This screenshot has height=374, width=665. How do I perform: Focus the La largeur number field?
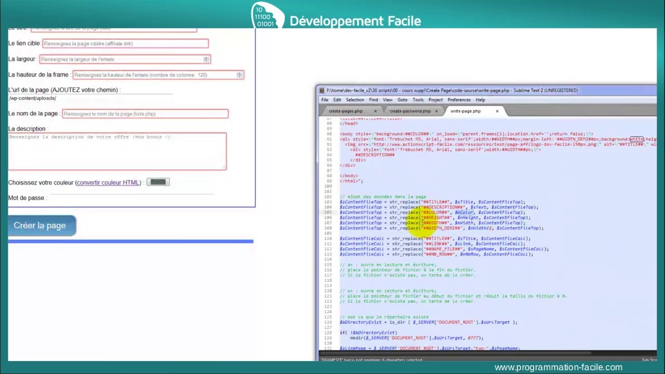pyautogui.click(x=125, y=59)
